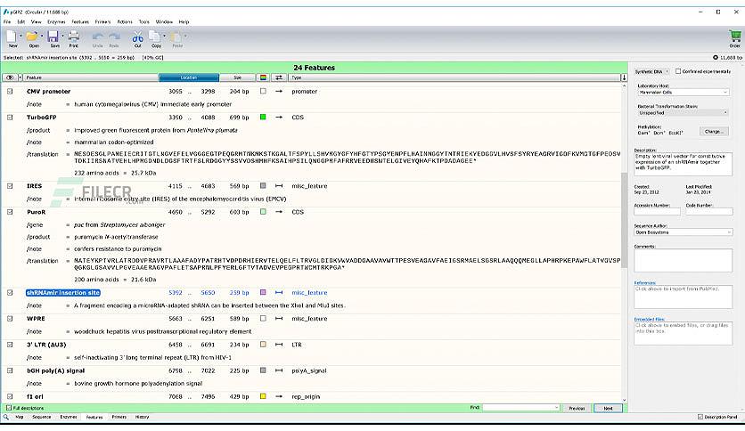Click the green color swatch for TurboGFP
This screenshot has width=745, height=431.
263,118
